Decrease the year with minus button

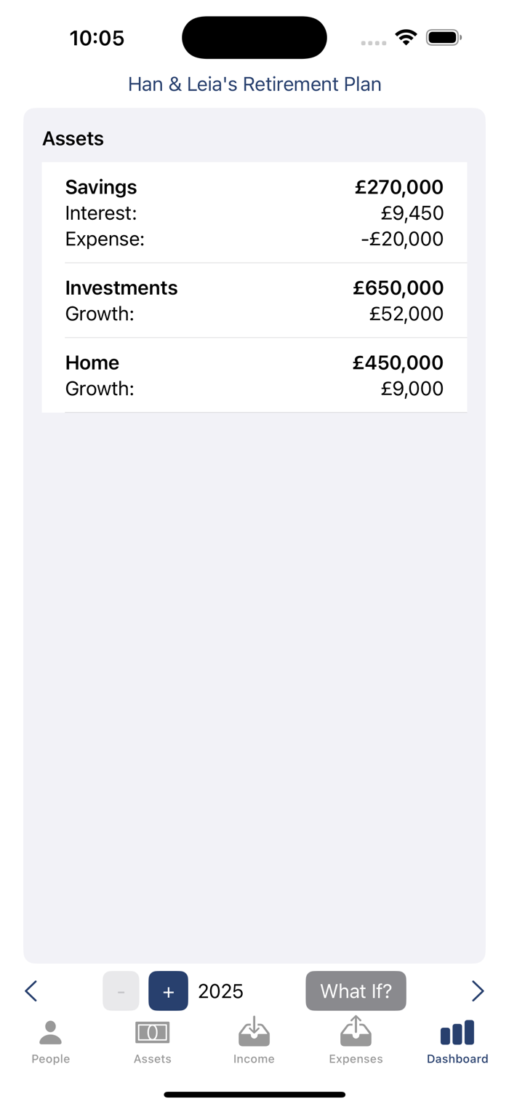(121, 991)
